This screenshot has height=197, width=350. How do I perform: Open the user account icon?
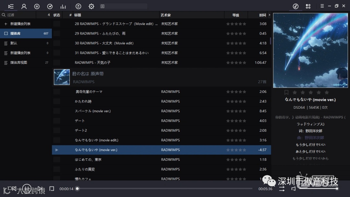24,6
